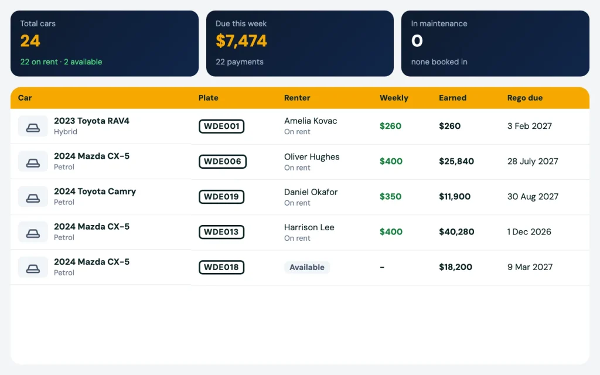Click renter Oliver Hughes
This screenshot has width=600, height=375.
click(312, 157)
